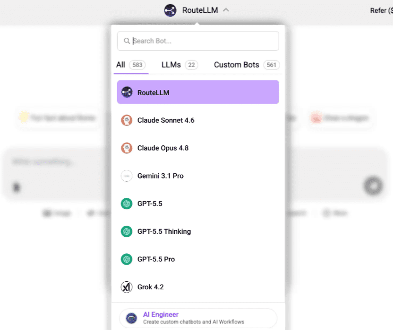Click the GPT-5.5 Pro icon

click(127, 259)
